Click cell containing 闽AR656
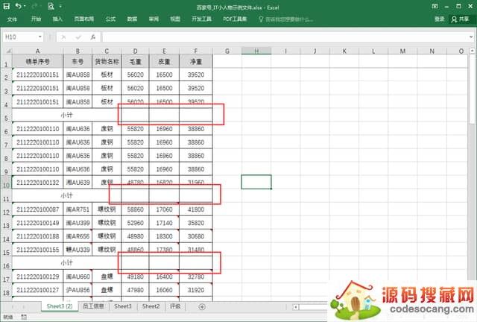Image resolution: width=477 pixels, height=322 pixels. pyautogui.click(x=78, y=236)
